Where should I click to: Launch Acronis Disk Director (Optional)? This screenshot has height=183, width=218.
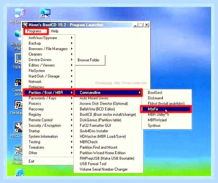click(x=108, y=104)
